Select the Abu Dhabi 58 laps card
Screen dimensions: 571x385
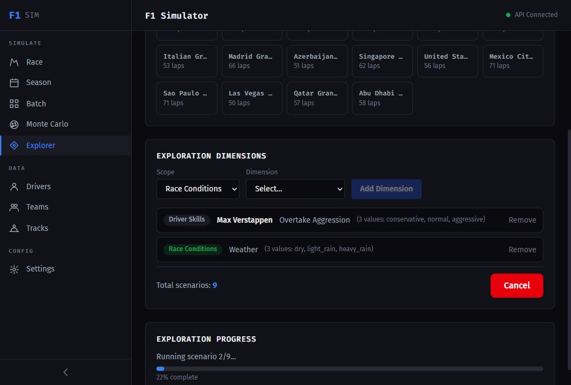tap(382, 98)
